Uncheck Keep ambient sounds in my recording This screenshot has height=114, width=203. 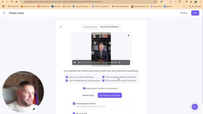(84, 88)
